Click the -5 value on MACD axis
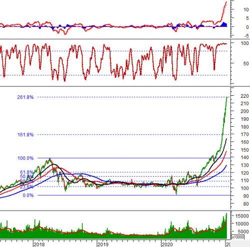250x247 pixels. 246,35
